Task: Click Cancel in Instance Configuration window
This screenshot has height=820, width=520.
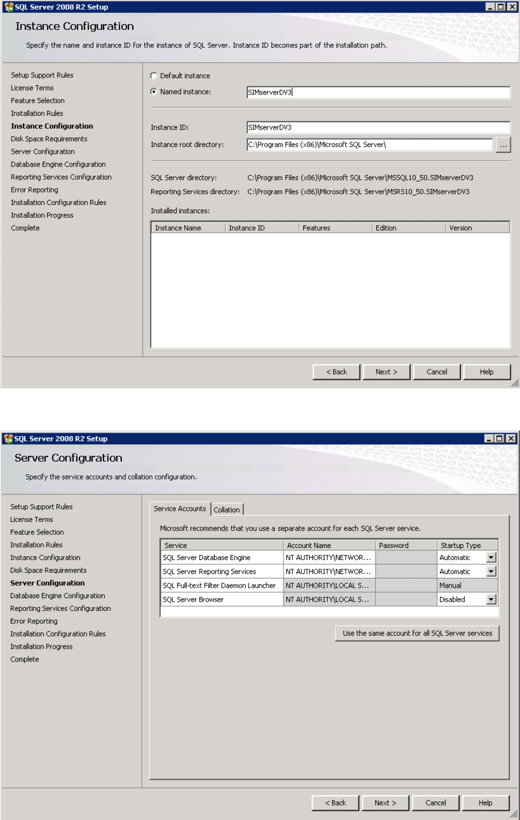Action: point(437,372)
